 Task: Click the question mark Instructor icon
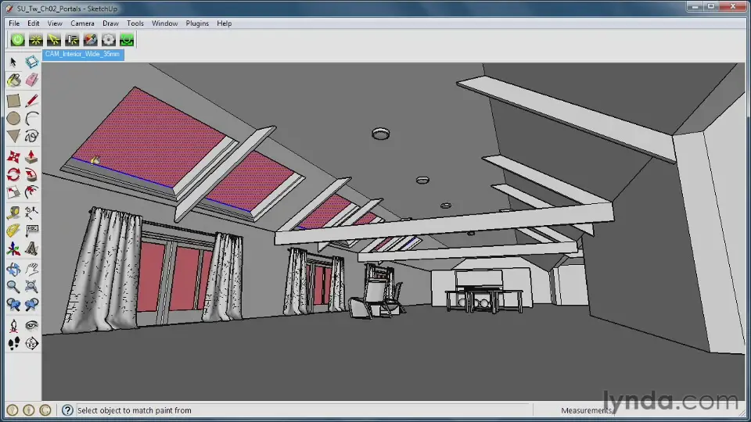[67, 410]
